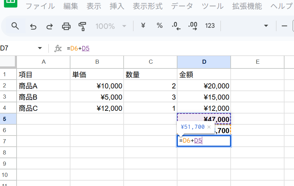The image size is (294, 186).
Task: Increase decimal places button
Action: 192,26
